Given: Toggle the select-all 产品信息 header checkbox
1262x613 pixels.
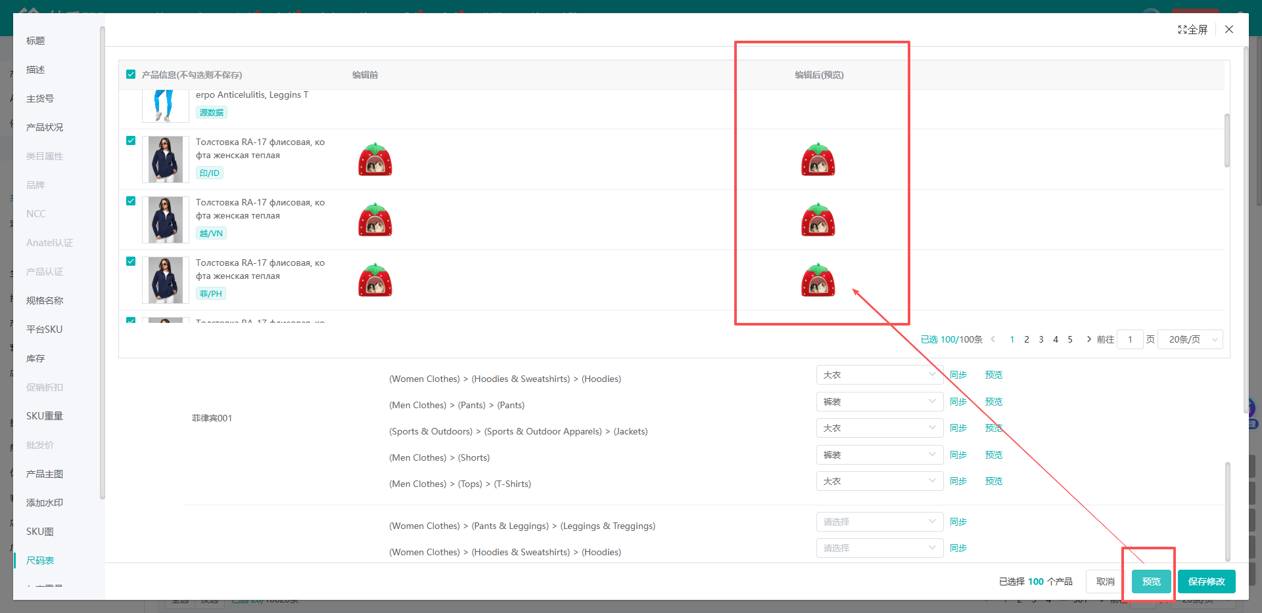Looking at the screenshot, I should click(131, 74).
